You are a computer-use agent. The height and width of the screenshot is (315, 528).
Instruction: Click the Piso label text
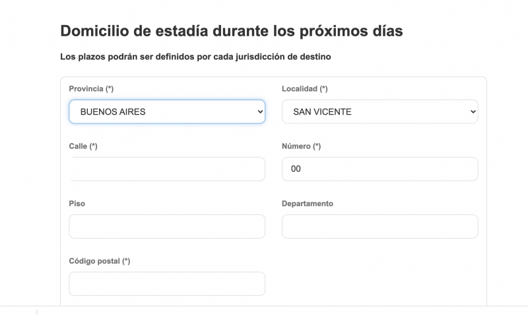tap(77, 204)
